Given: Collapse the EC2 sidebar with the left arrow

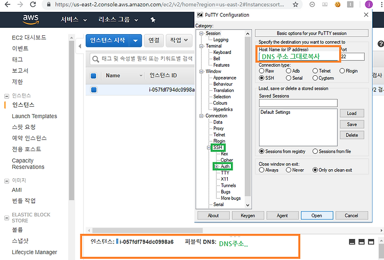Looking at the screenshot, I should tap(79, 46).
